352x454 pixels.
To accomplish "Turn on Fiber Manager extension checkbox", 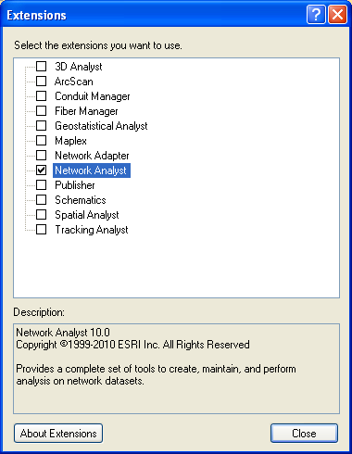I will tap(41, 110).
